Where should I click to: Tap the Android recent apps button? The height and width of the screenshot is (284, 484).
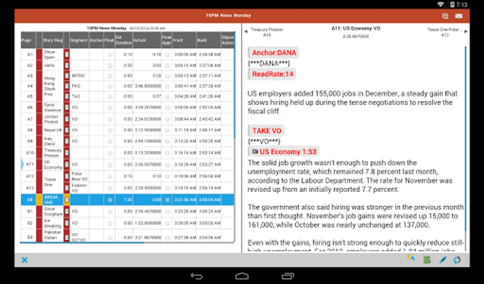click(288, 276)
